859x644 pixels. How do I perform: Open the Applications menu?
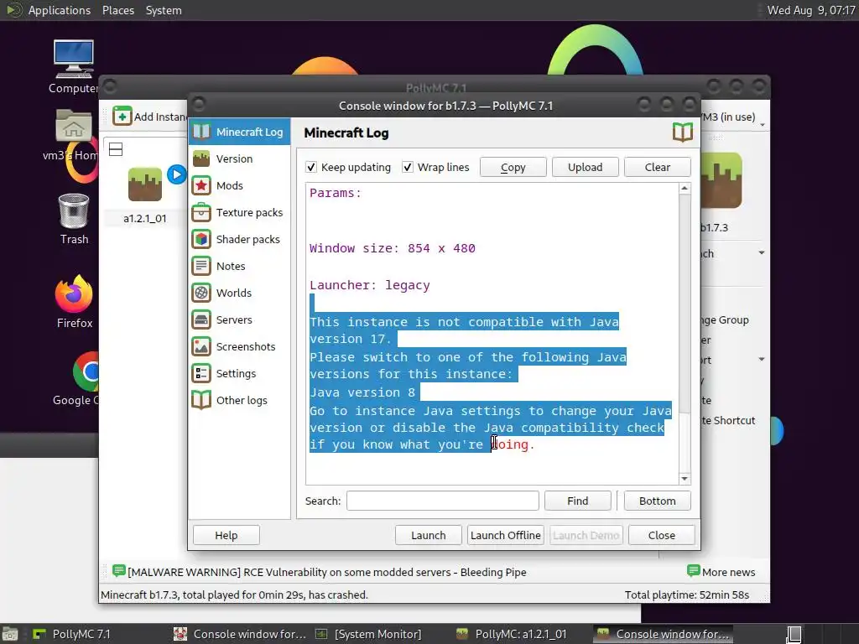coord(60,10)
